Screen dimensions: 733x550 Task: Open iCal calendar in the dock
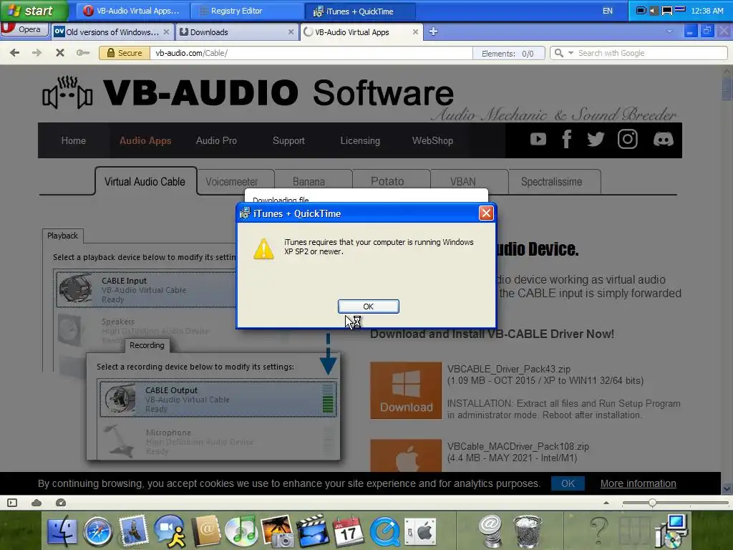coord(349,531)
